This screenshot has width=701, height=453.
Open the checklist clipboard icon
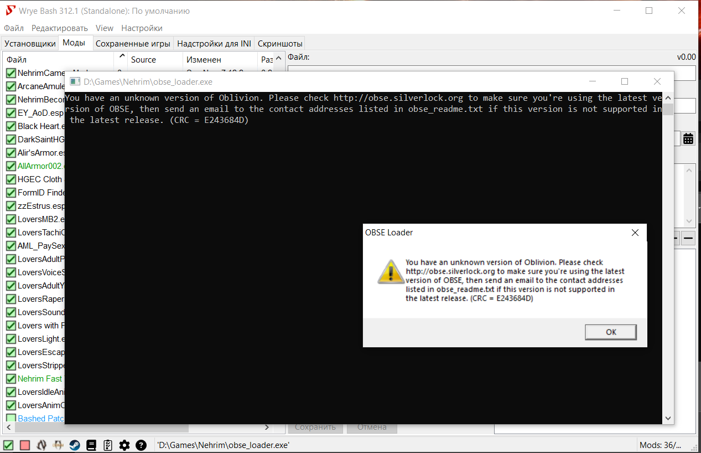(108, 445)
